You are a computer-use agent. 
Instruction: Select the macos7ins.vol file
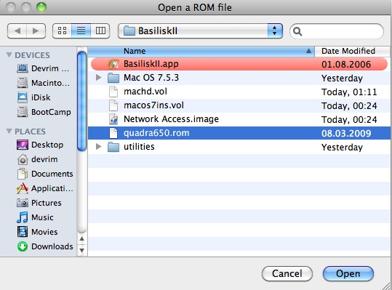[x=239, y=105]
